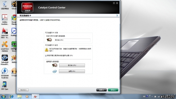Open the orange headphones music player shortcut
Image resolution: width=176 pixels, height=99 pixels.
click(x=14, y=72)
